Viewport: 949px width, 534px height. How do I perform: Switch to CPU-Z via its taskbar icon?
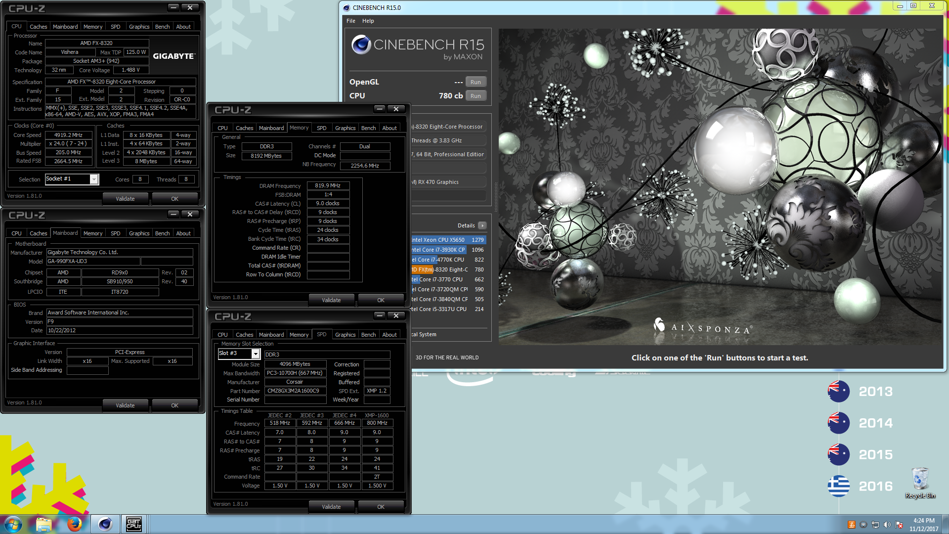[x=134, y=524]
